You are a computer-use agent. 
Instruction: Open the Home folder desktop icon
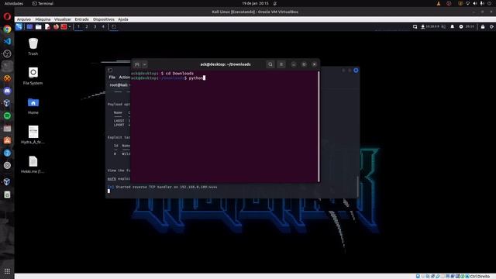click(x=33, y=105)
